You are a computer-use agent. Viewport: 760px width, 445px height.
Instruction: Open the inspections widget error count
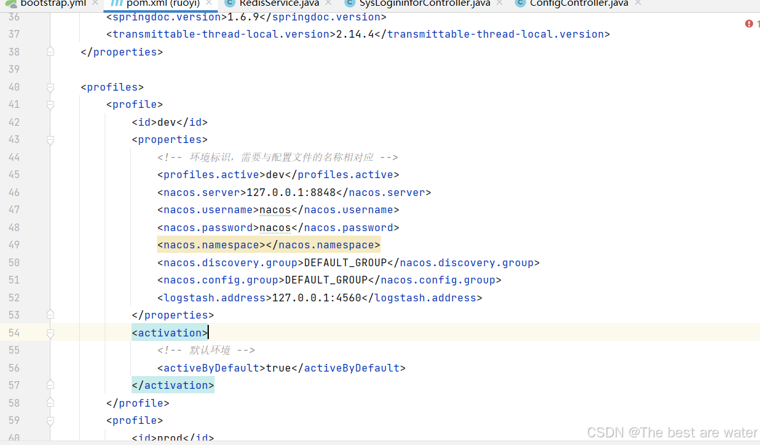tap(756, 23)
